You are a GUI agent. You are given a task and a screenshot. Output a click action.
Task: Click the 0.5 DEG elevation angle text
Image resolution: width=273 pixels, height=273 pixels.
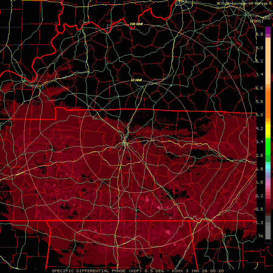coord(154,271)
